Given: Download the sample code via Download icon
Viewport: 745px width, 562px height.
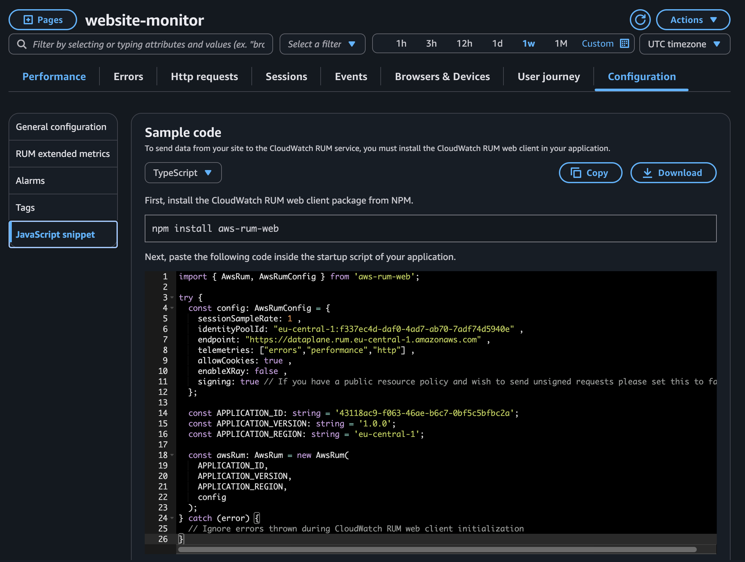Looking at the screenshot, I should pyautogui.click(x=648, y=173).
